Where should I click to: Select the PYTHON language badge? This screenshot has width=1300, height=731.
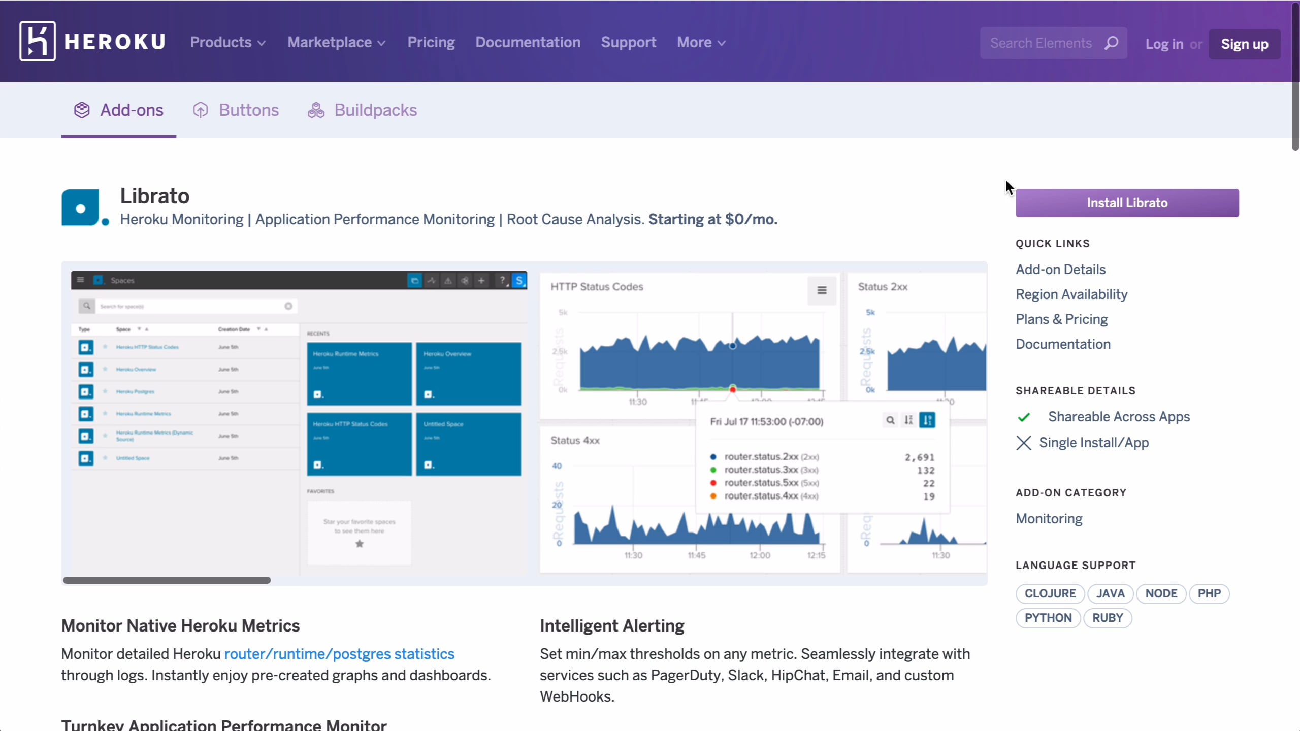point(1048,618)
